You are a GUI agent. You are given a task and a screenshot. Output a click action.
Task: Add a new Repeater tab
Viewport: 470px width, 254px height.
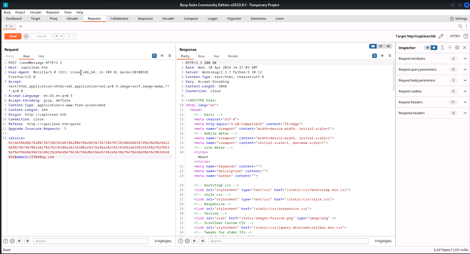21,26
